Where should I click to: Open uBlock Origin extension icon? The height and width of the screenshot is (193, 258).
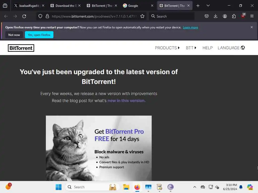point(243,16)
